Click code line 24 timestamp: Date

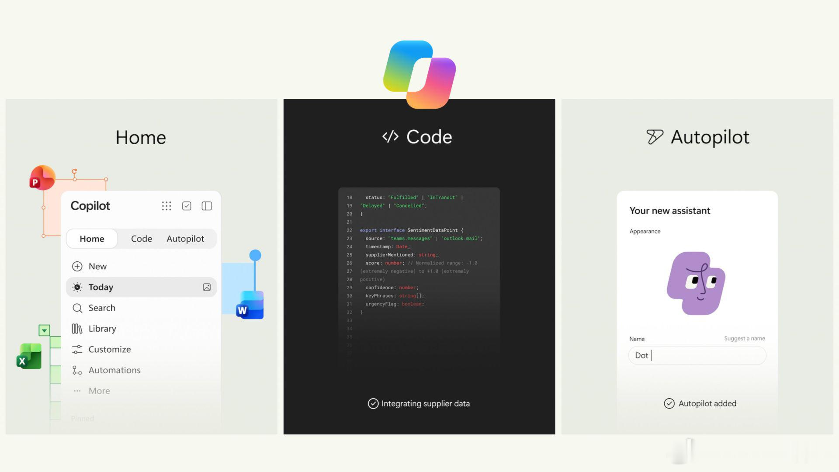click(387, 247)
